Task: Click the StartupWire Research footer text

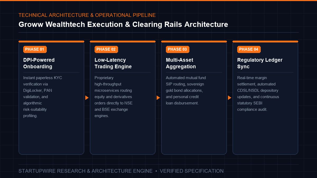Action: coord(86,171)
